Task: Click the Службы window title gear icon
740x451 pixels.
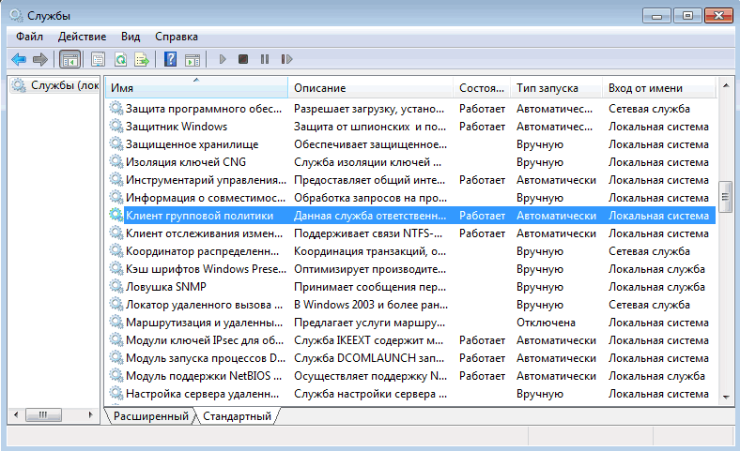Action: (x=17, y=16)
